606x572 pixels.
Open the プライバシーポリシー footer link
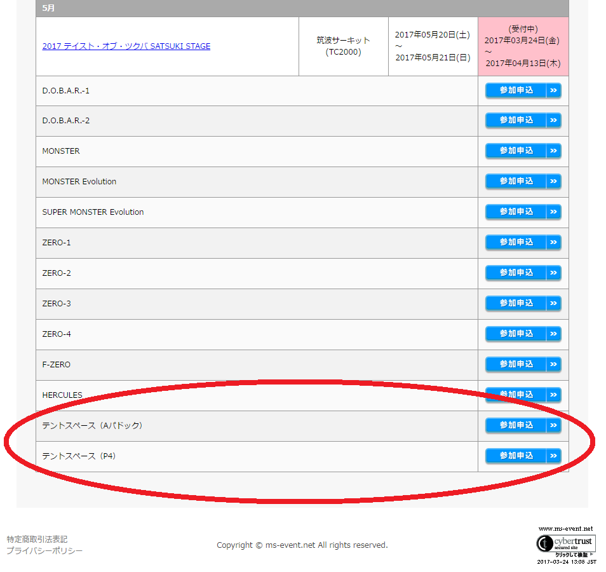(44, 551)
